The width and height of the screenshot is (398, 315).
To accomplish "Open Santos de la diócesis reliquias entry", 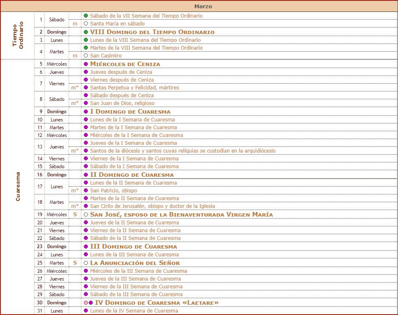I will pyautogui.click(x=182, y=151).
